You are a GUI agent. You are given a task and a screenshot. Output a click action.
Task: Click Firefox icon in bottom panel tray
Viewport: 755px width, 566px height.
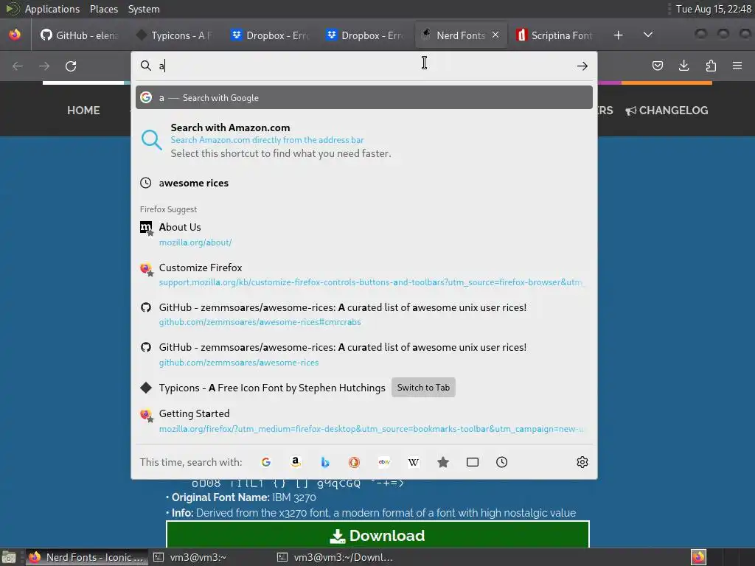[x=698, y=557]
